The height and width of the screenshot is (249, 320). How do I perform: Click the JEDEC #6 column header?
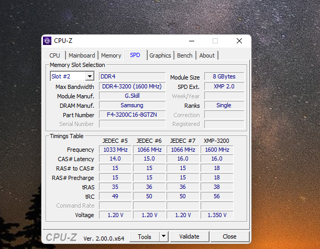coord(149,141)
